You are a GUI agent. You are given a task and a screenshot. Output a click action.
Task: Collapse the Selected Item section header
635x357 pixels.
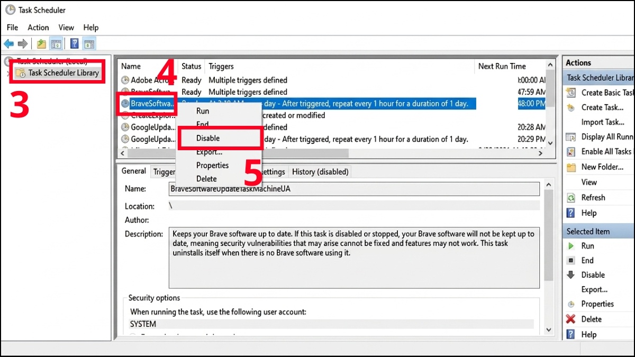[598, 232]
